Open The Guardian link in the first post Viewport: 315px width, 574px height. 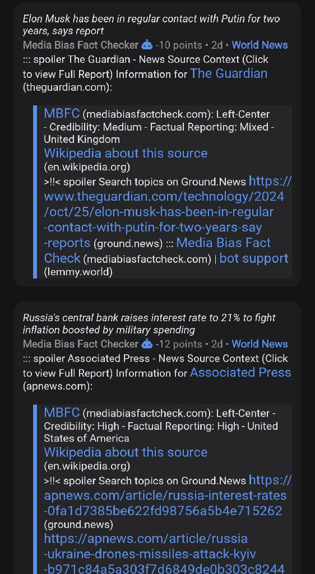pos(229,73)
